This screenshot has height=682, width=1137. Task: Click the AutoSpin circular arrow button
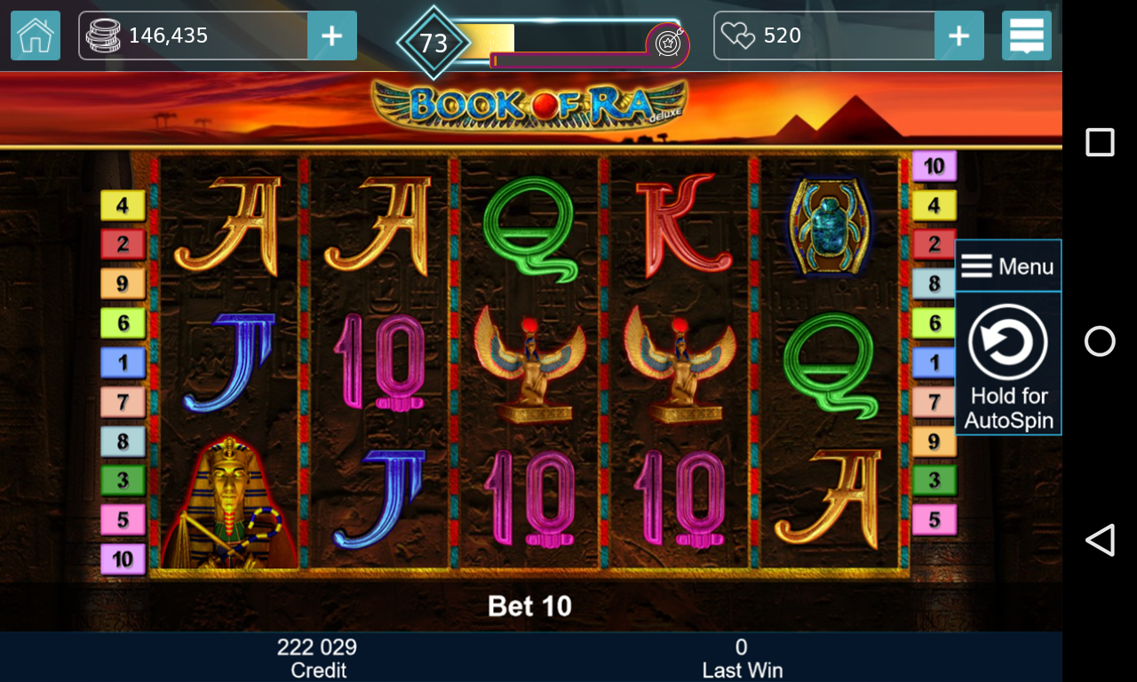pos(1007,342)
